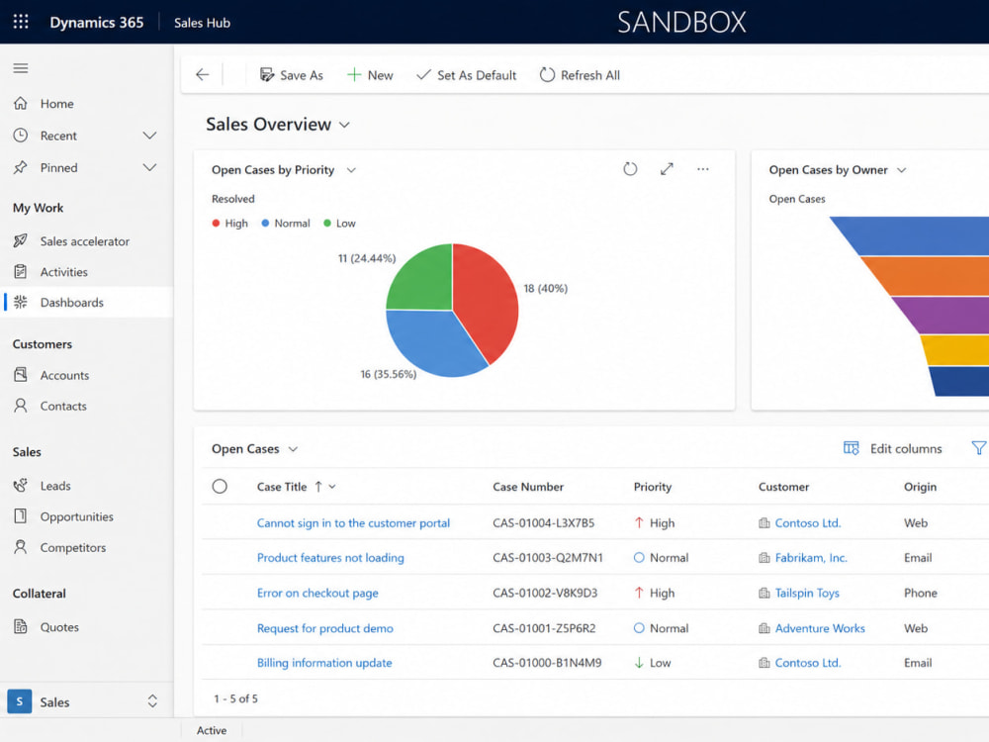Viewport: 989px width, 742px height.
Task: Click the Pinned pushpin icon
Action: coord(21,167)
